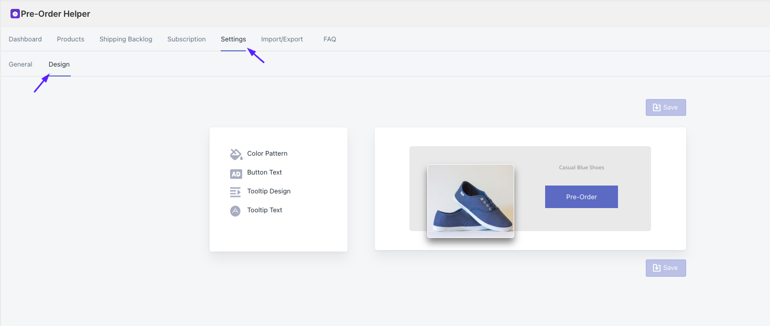Click the Tooltip Design lines icon
The image size is (770, 326).
point(235,192)
